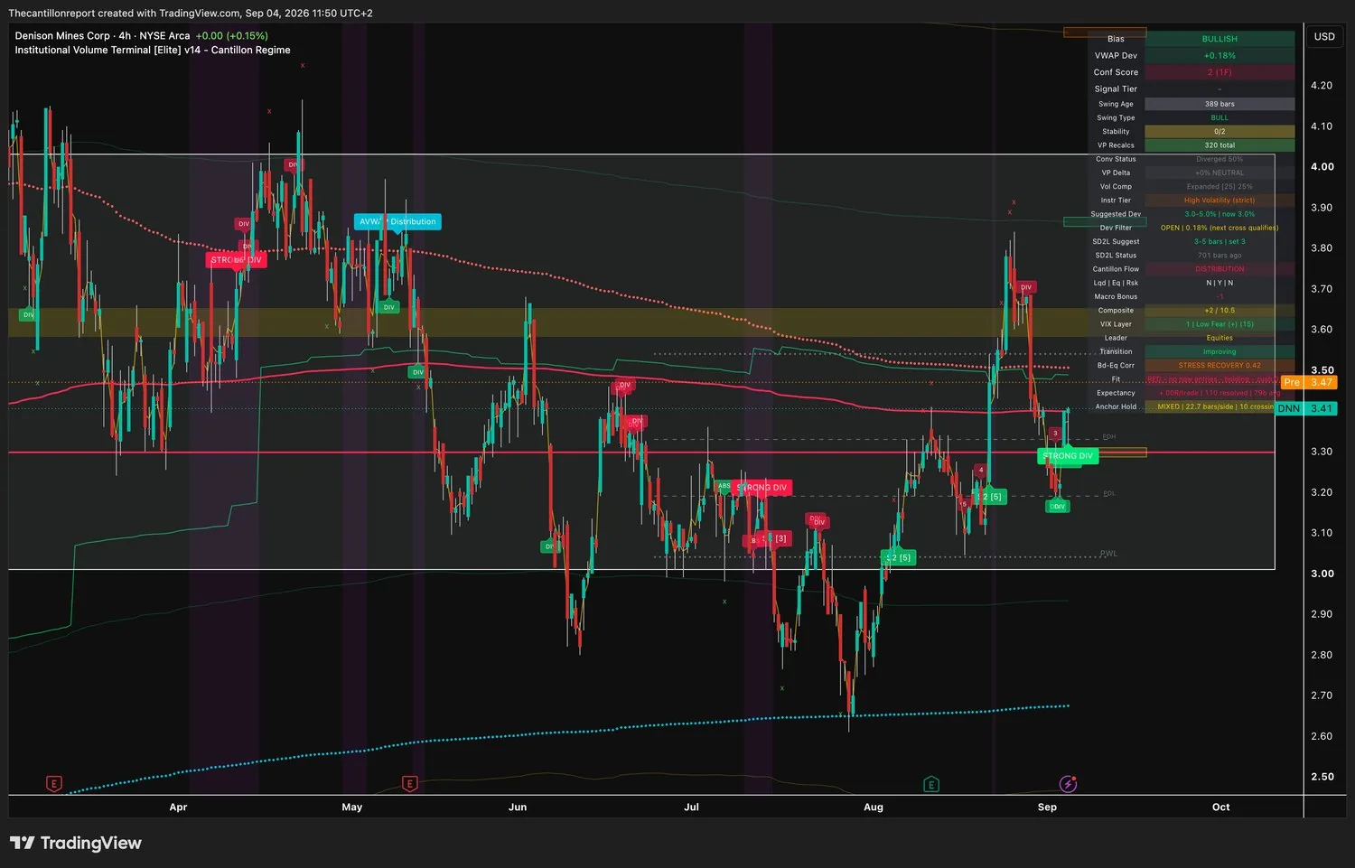Click the VWAP Dev +0.18% cell
The width and height of the screenshot is (1355, 868).
click(x=1219, y=56)
